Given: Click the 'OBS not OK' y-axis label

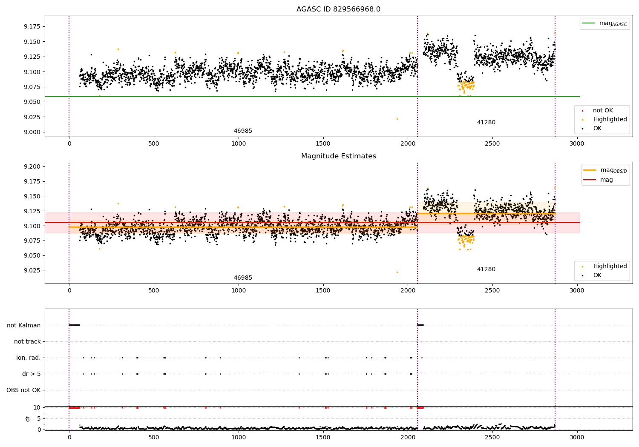Looking at the screenshot, I should coord(23,390).
